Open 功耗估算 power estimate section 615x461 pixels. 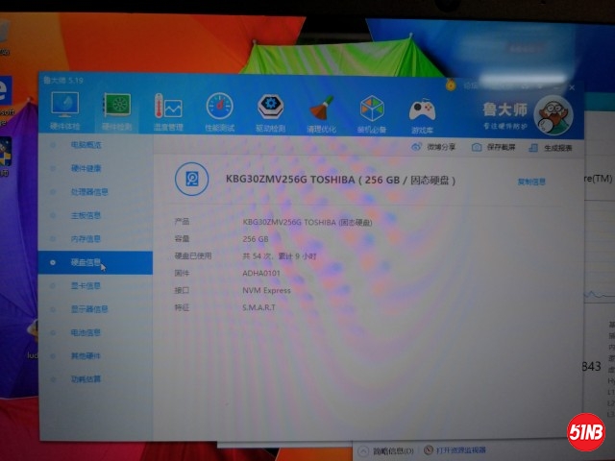[86, 379]
